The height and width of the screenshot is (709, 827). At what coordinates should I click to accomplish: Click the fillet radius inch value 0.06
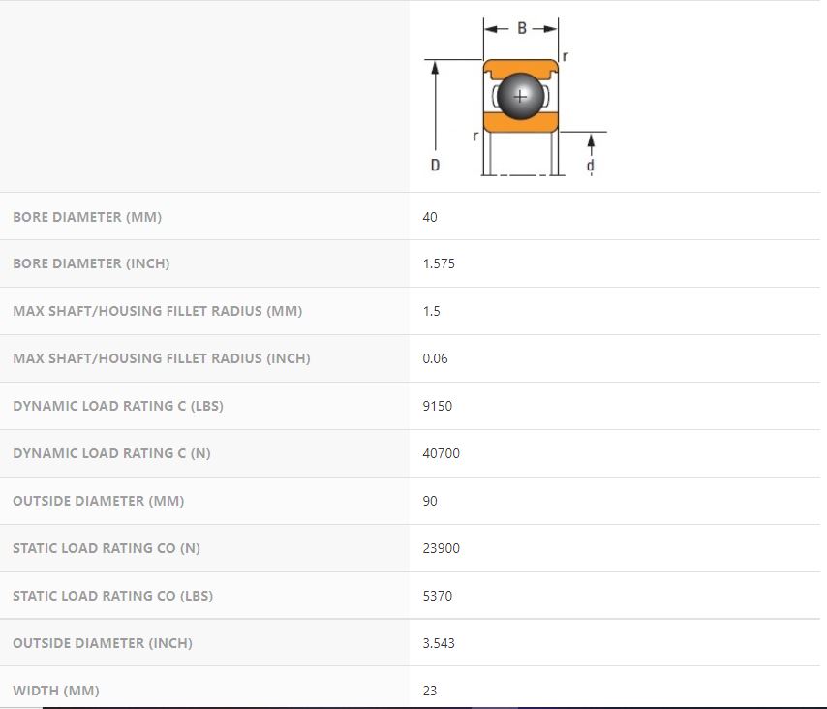435,358
